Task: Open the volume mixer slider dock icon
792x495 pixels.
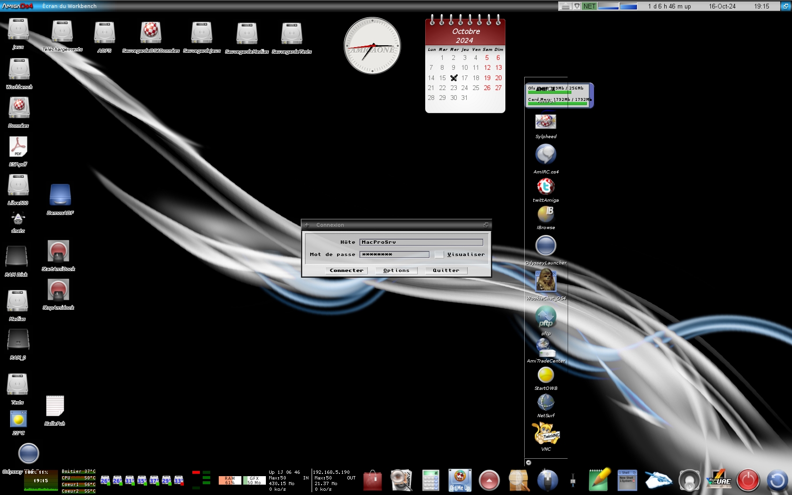Action: click(573, 480)
